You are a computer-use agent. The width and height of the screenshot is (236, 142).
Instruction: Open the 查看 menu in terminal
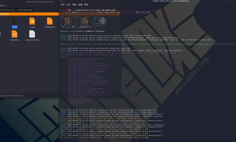pyautogui.click(x=80, y=5)
